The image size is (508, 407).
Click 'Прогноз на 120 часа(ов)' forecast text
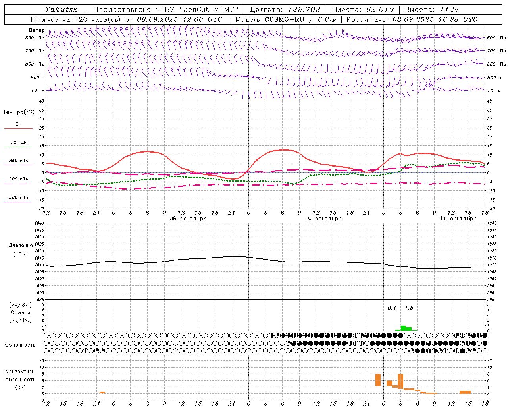(x=77, y=19)
